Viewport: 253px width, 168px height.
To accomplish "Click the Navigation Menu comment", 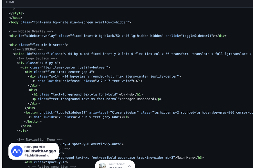I will [x=39, y=139].
